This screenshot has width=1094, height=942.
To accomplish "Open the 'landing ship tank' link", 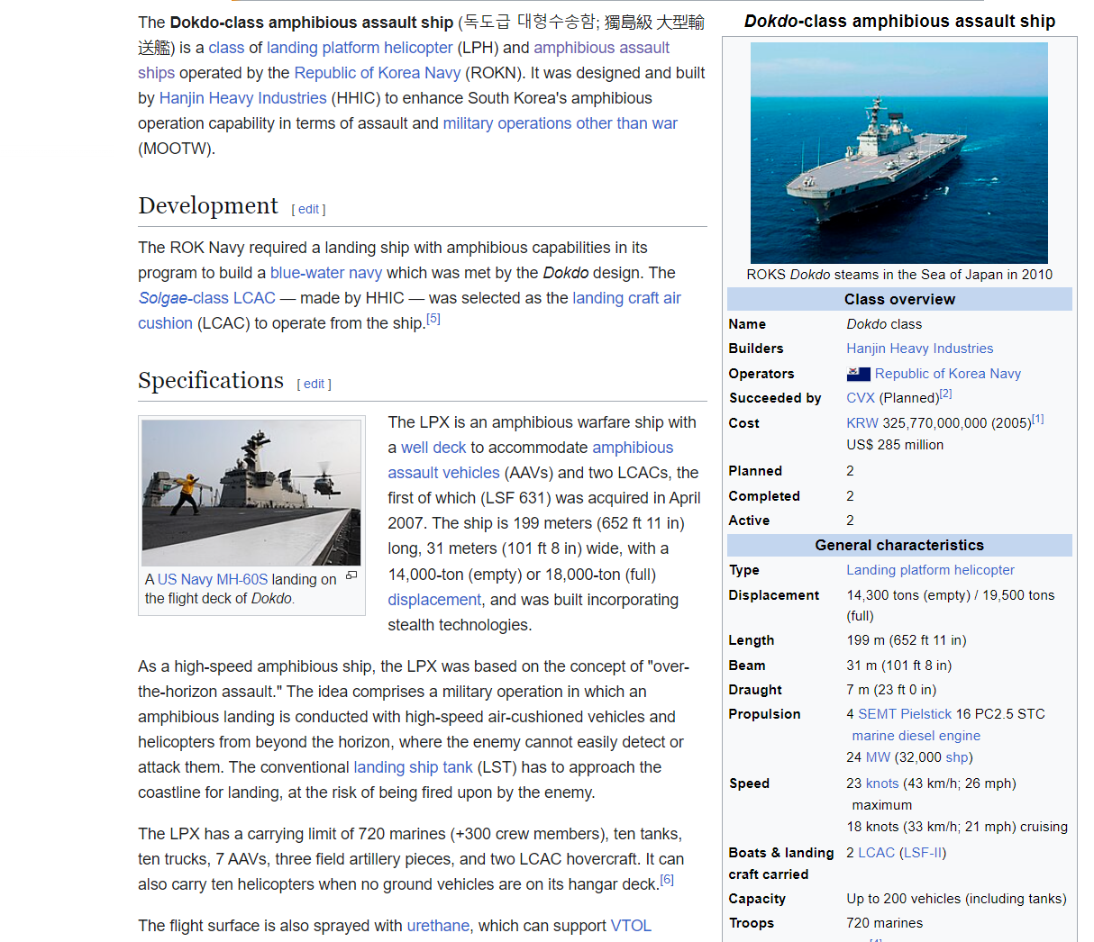I will click(x=413, y=767).
